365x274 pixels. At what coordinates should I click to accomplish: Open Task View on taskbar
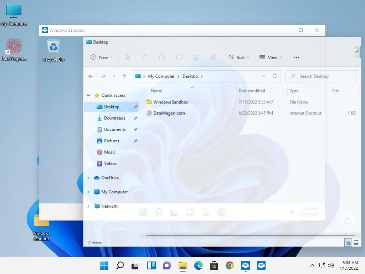click(135, 265)
